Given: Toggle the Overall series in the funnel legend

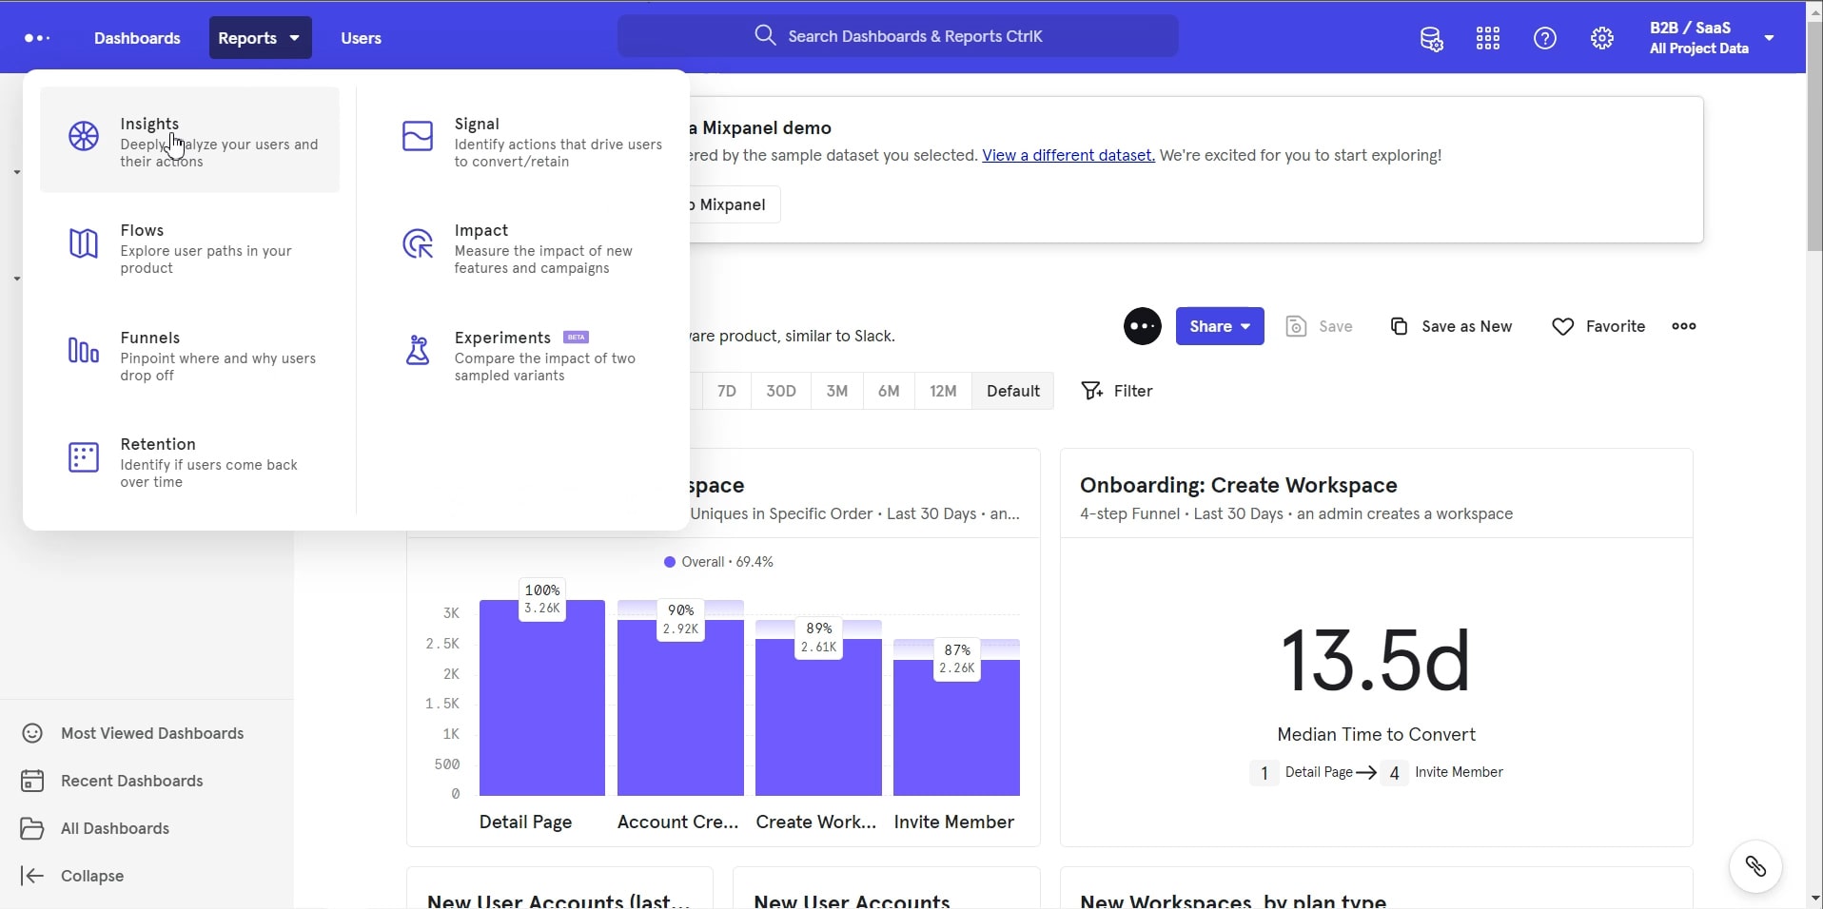Looking at the screenshot, I should [x=719, y=561].
